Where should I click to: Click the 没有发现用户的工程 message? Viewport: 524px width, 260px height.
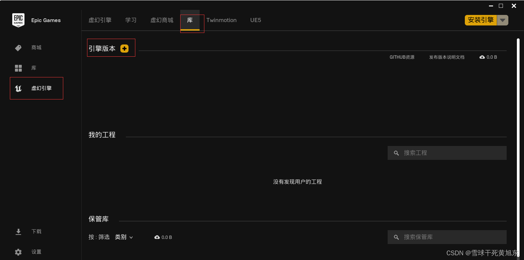click(x=298, y=182)
